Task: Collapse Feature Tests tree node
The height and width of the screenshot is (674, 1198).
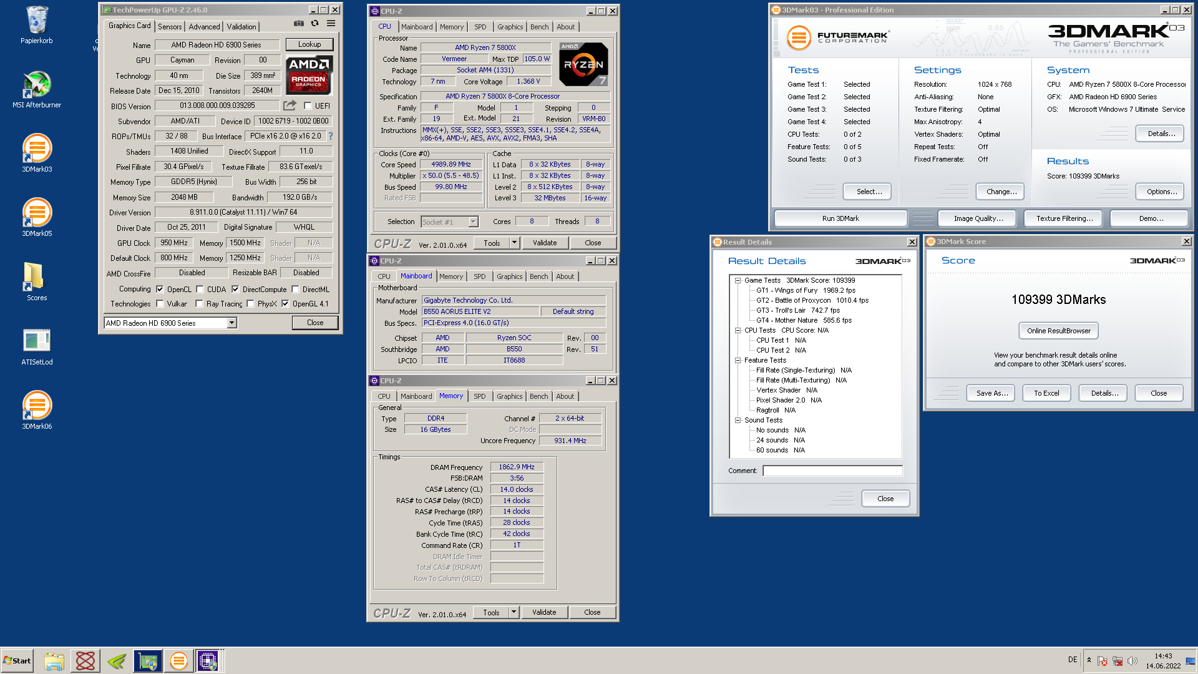Action: click(x=738, y=360)
